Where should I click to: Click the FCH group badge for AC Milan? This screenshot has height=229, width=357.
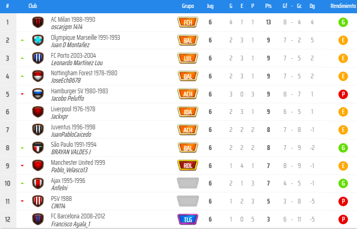(x=187, y=22)
